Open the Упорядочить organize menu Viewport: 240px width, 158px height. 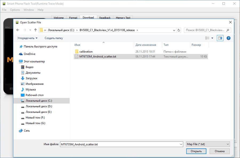click(27, 38)
